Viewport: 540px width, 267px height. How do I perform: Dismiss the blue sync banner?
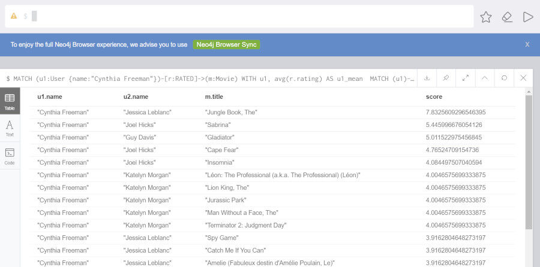527,45
